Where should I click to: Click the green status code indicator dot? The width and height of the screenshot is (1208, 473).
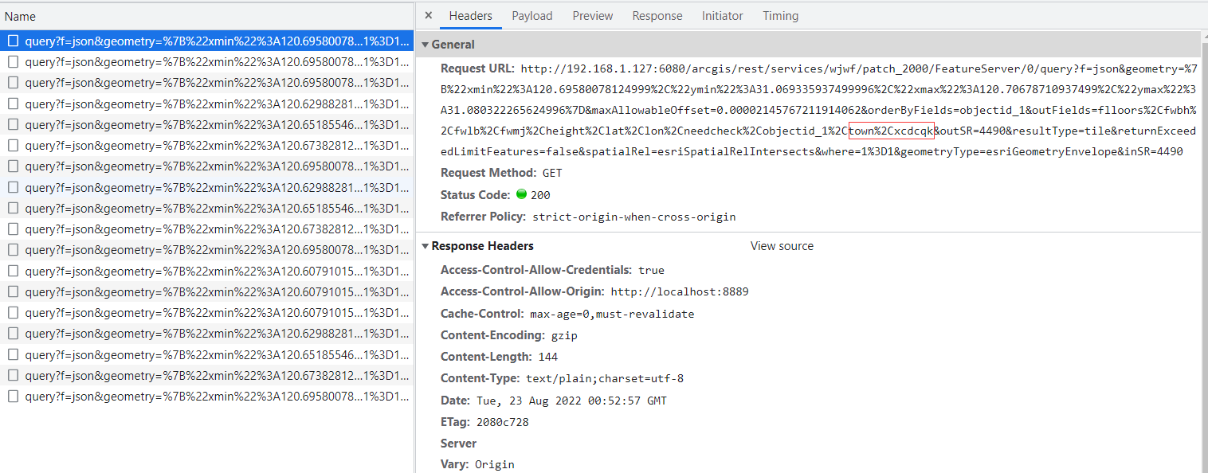[x=522, y=194]
